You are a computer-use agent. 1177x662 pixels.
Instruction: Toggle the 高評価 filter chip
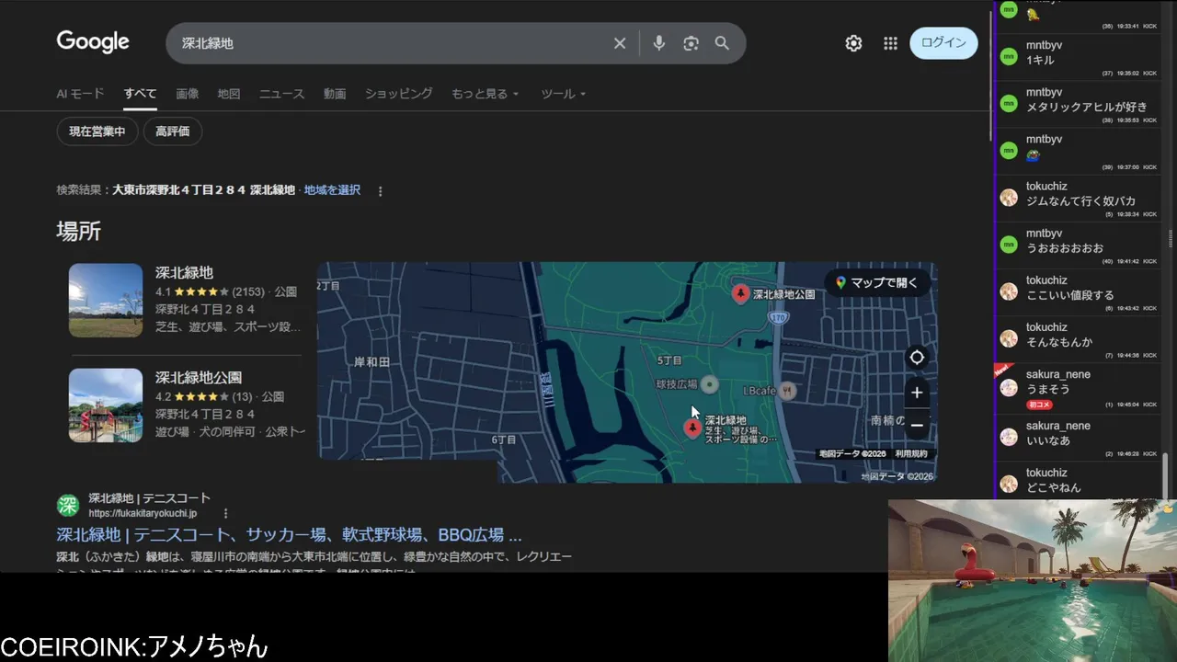click(173, 131)
